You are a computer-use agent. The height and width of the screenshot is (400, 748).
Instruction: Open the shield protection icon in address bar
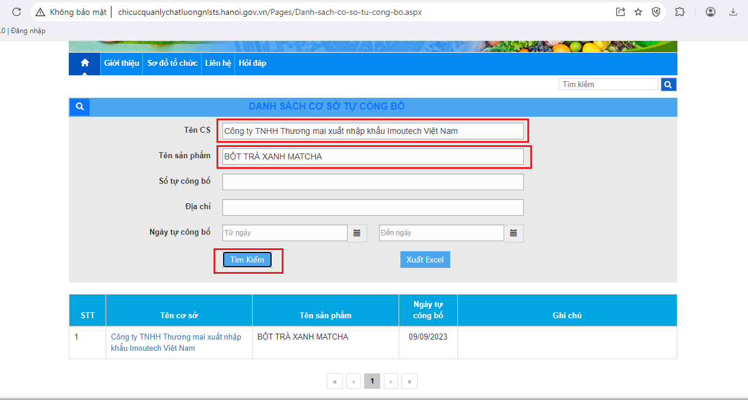click(656, 12)
